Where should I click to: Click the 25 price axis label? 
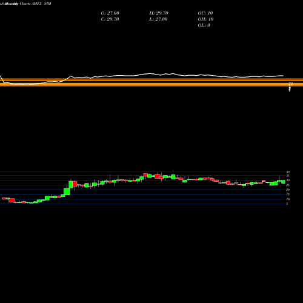coord(288,185)
